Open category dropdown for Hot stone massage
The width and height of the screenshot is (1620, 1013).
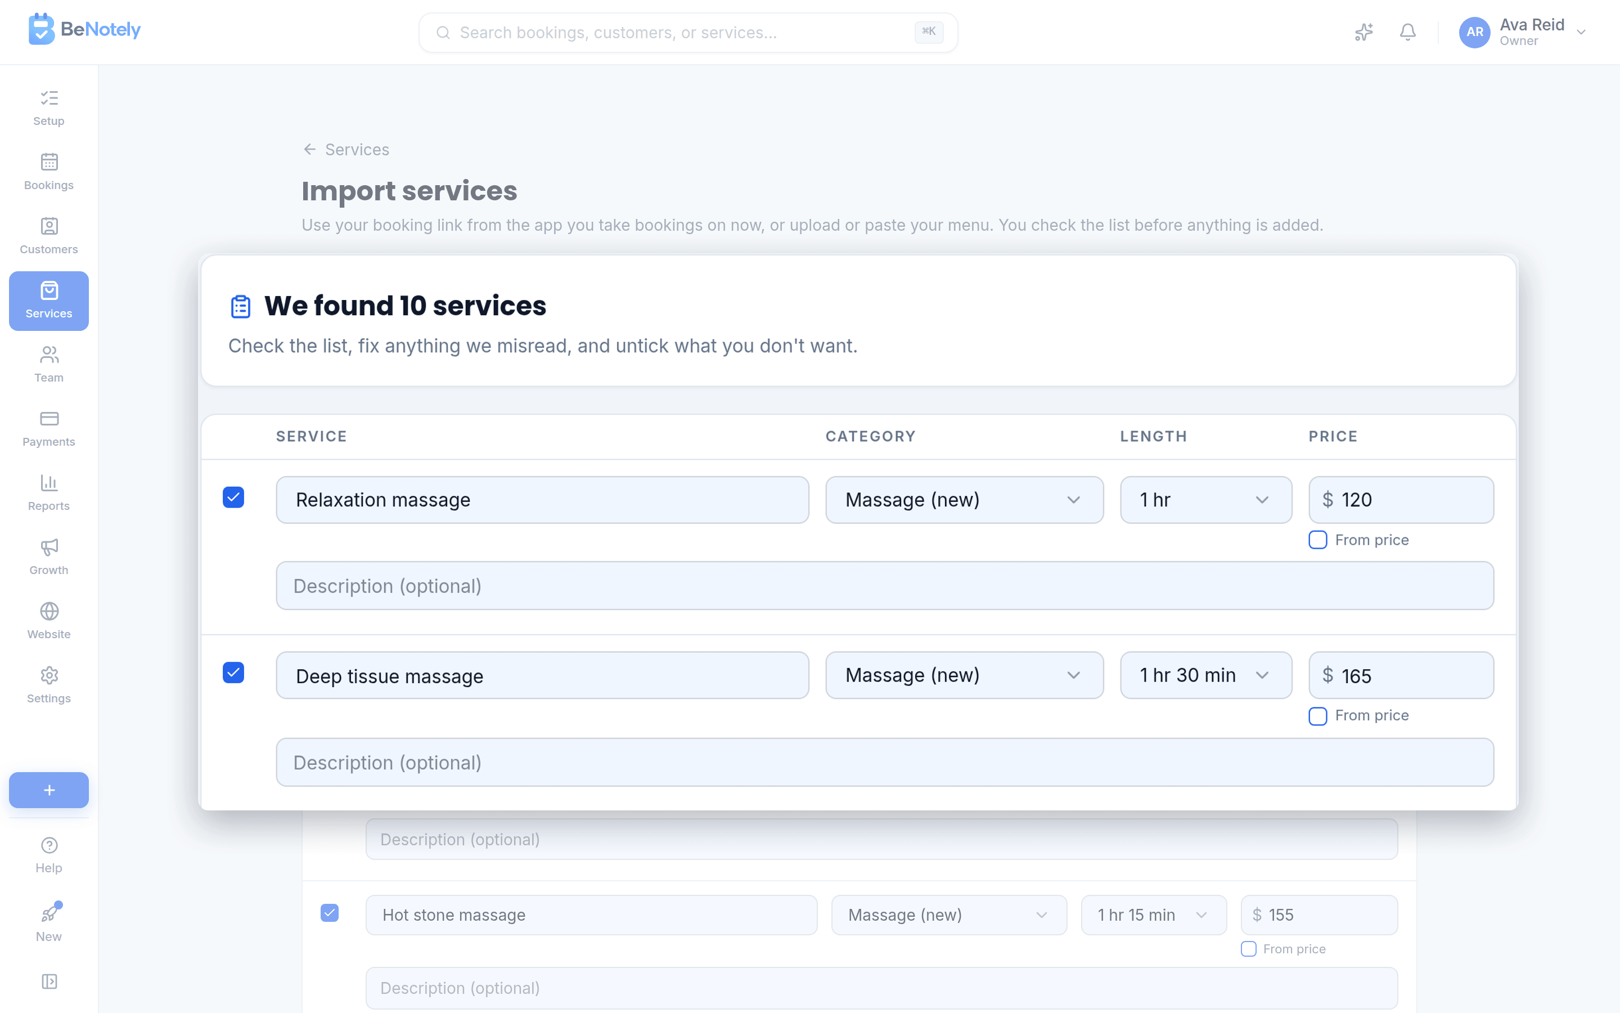pos(948,915)
